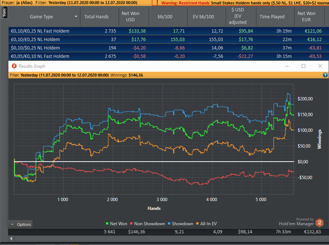This screenshot has width=329, height=245.
Task: Click the -$22,27 EV adjusted cell
Action: coord(245,57)
